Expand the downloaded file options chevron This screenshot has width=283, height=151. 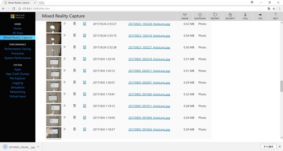point(38,147)
